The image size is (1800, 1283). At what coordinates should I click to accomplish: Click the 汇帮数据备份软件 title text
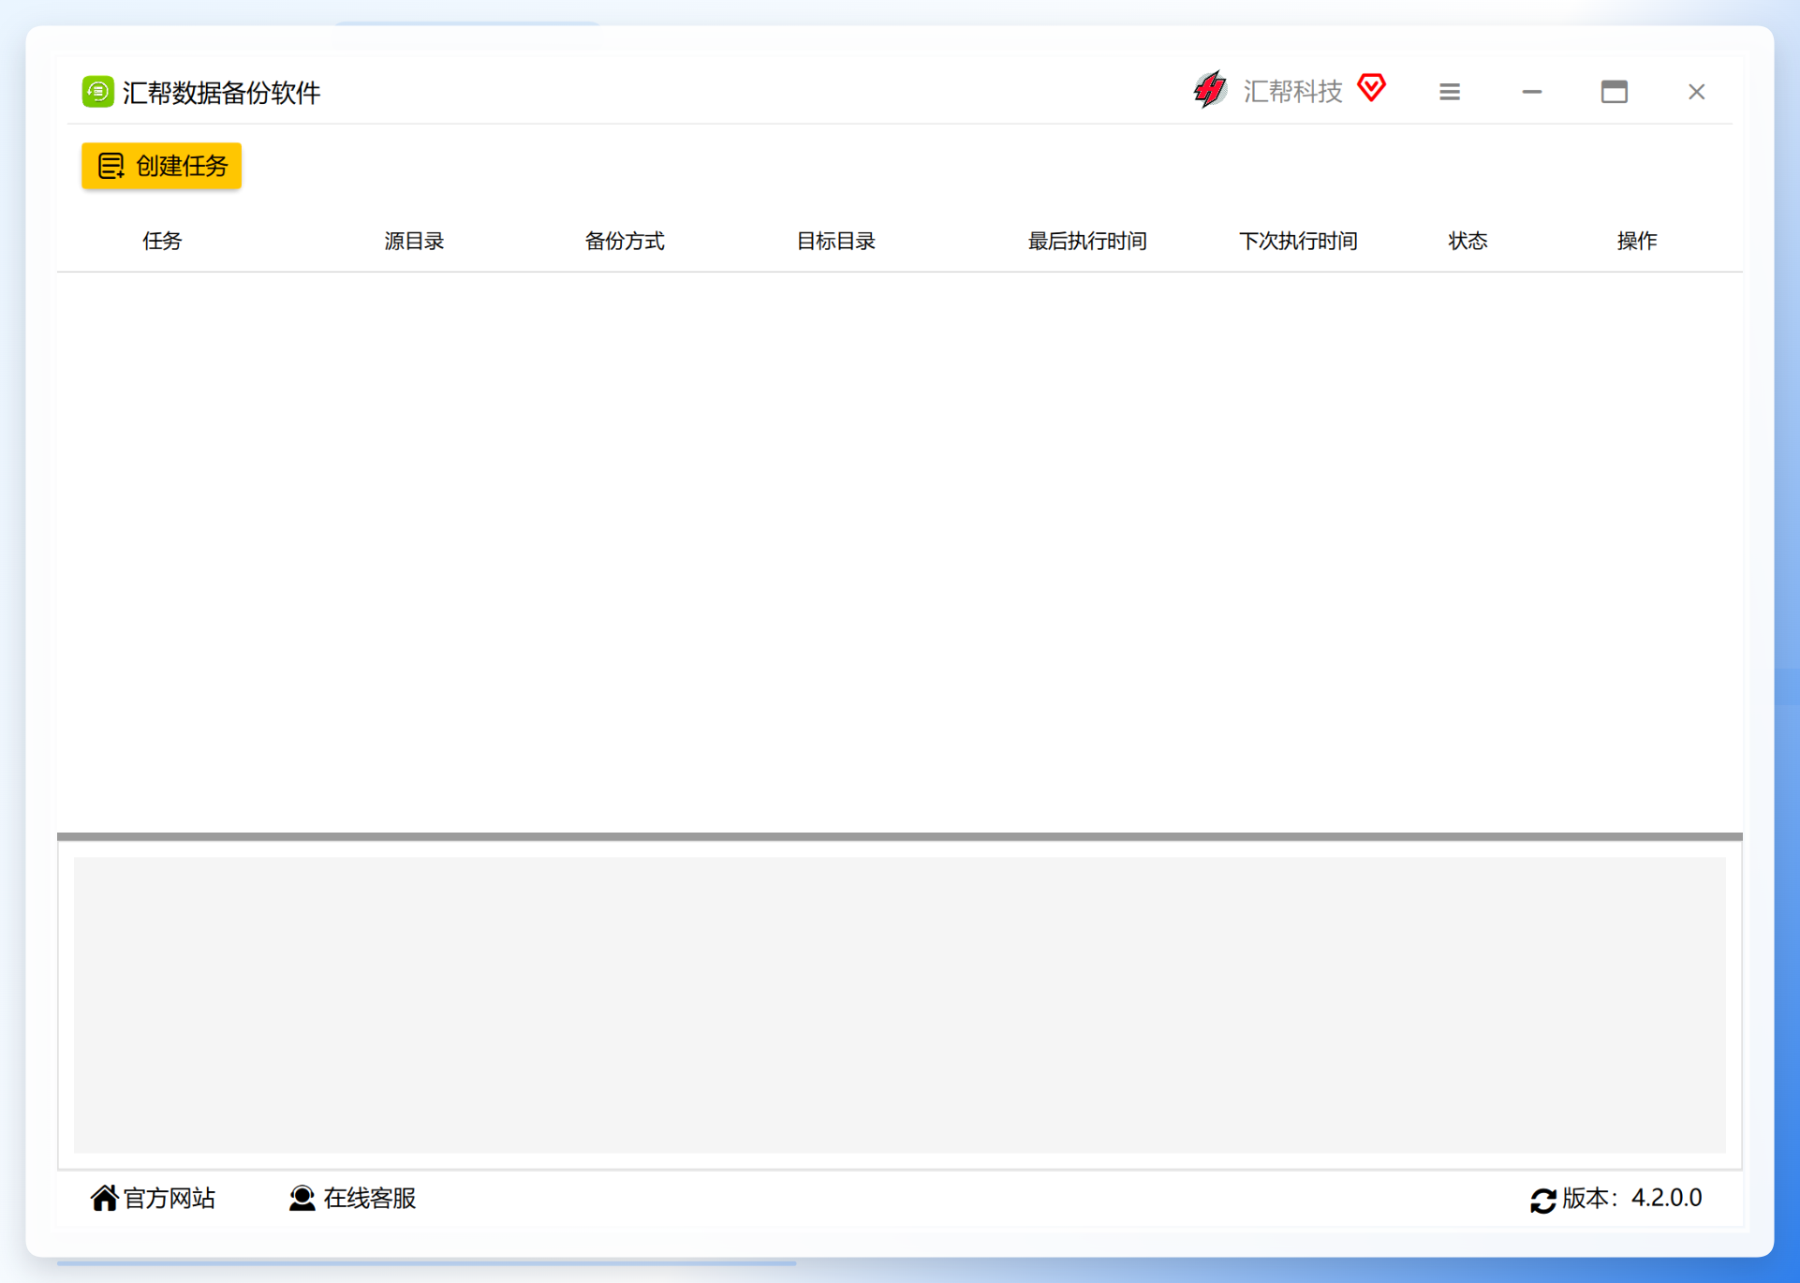coord(221,93)
